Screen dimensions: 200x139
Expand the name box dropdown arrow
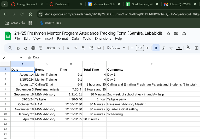[21, 58]
